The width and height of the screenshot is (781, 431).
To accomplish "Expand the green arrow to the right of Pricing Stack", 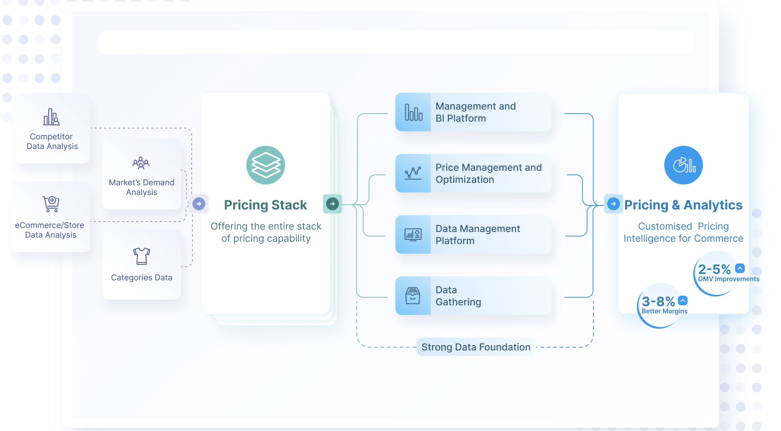I will coord(332,204).
